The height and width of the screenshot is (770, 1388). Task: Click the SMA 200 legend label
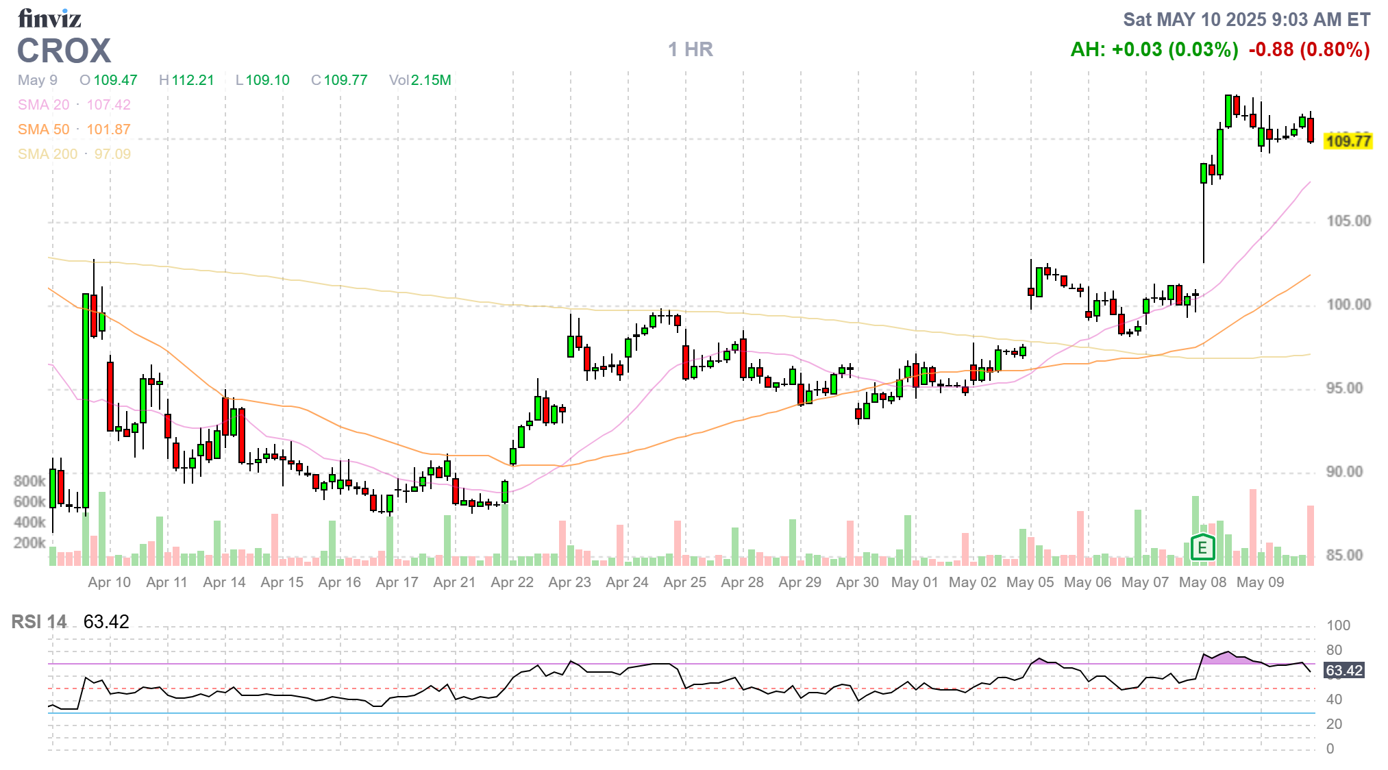[47, 154]
